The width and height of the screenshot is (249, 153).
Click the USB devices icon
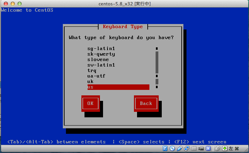point(179,149)
